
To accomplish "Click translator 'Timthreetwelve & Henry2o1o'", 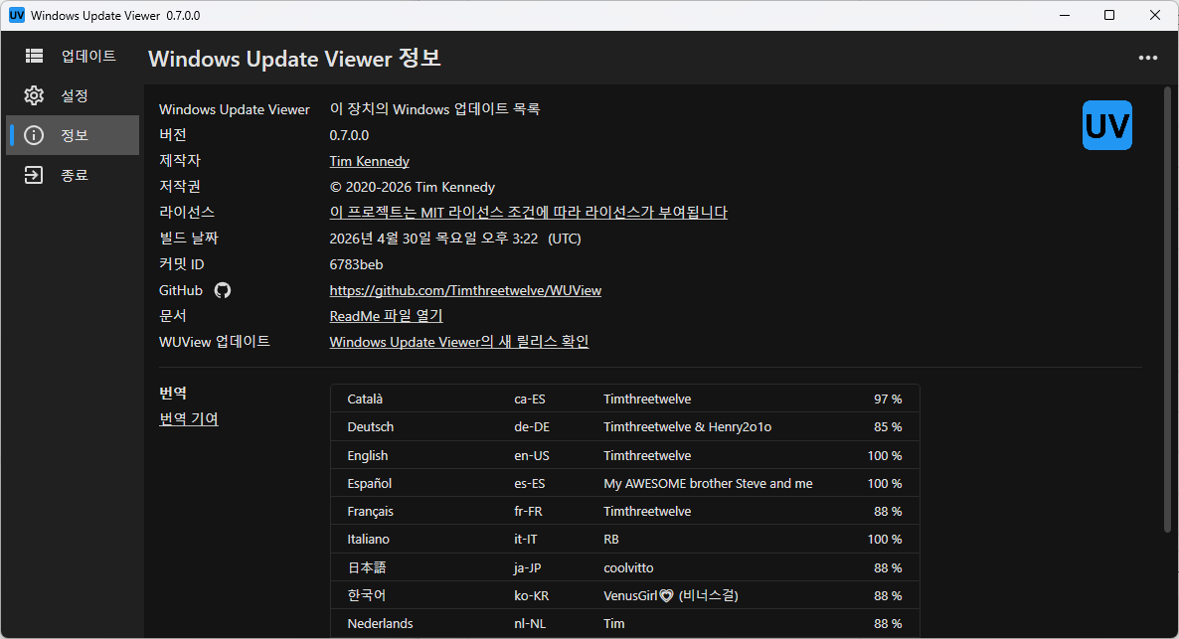I will [687, 427].
